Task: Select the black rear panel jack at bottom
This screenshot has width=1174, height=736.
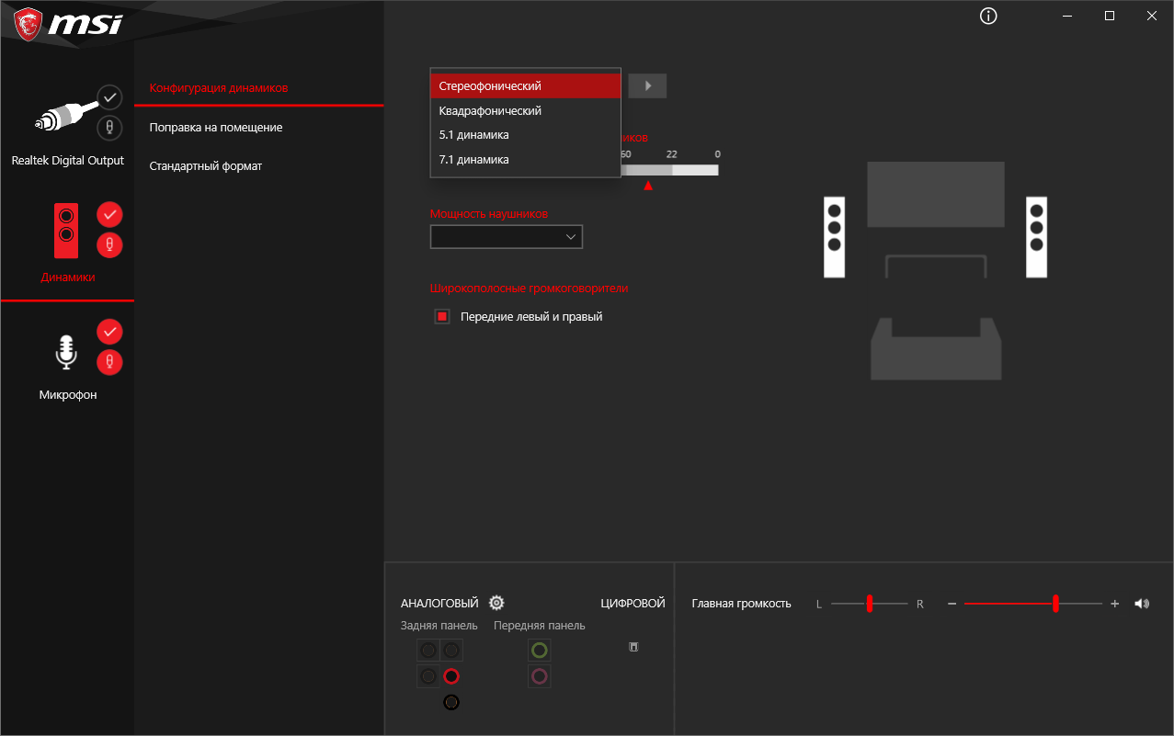Action: [450, 702]
